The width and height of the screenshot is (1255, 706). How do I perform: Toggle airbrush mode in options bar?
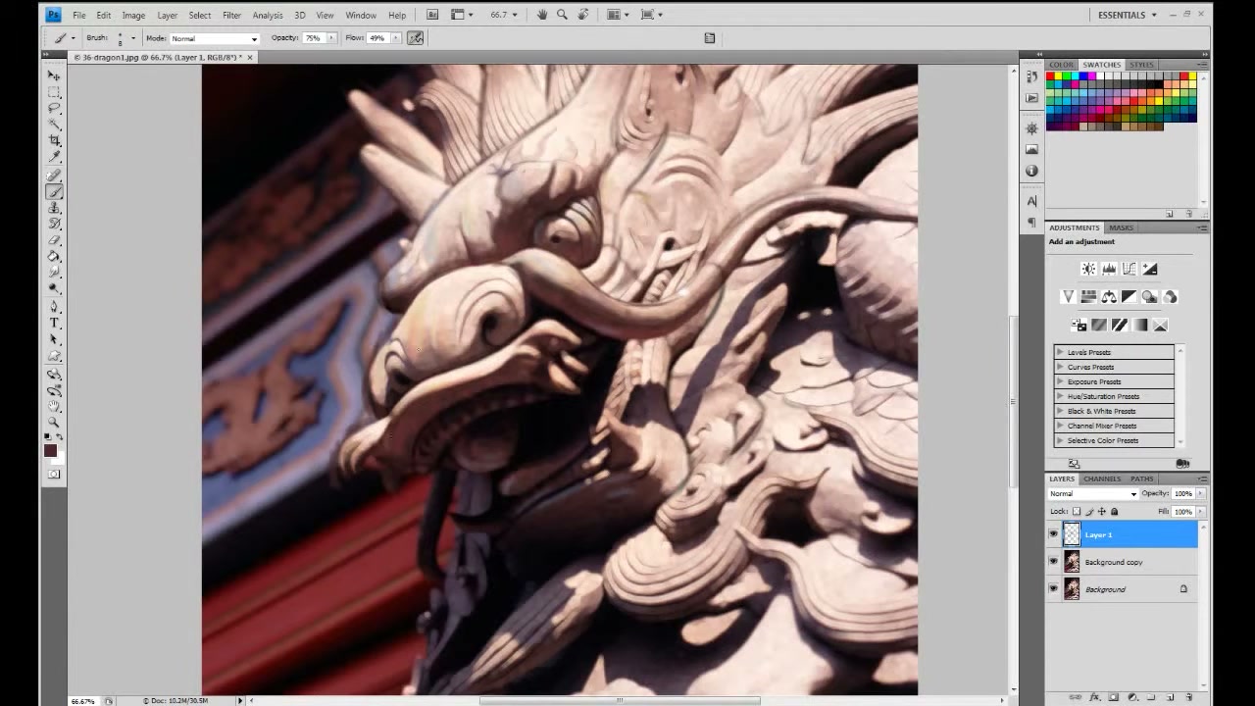pos(416,38)
